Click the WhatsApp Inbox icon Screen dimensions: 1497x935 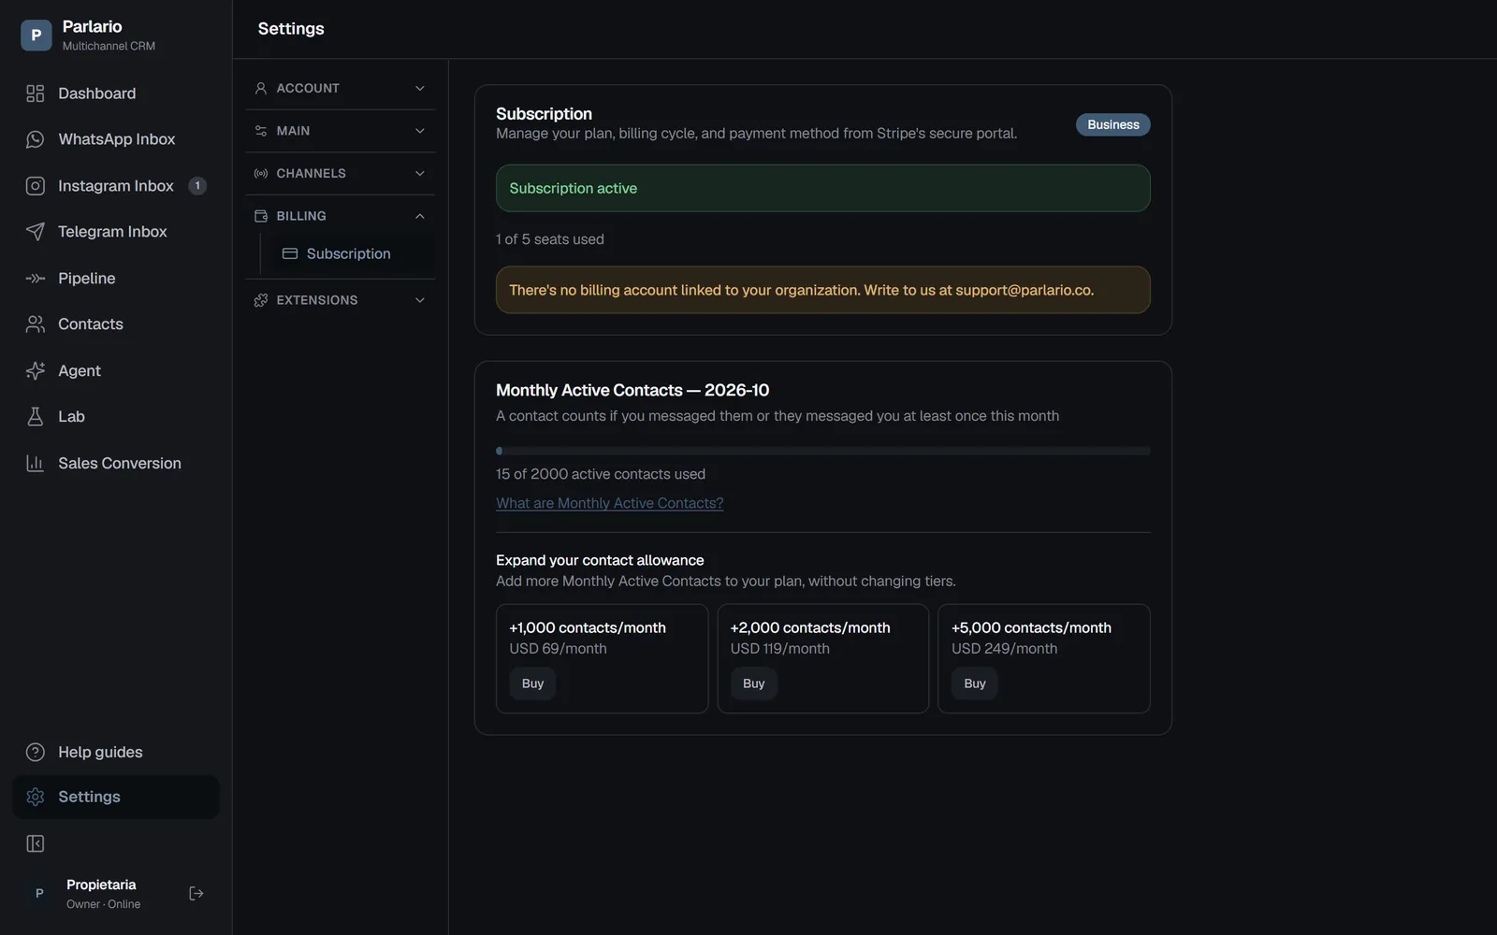36,139
